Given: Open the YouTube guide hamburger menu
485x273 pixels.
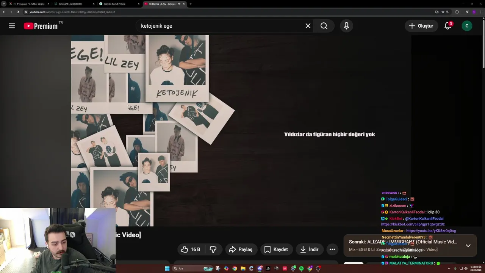Looking at the screenshot, I should [12, 26].
